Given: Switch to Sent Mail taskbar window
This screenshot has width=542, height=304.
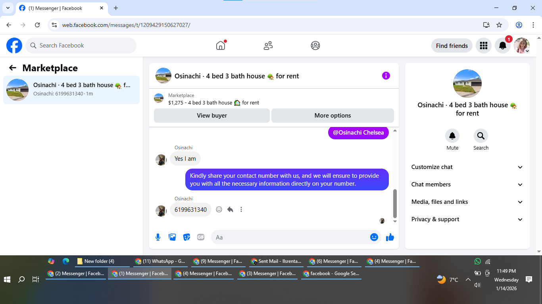Looking at the screenshot, I should pos(276,261).
